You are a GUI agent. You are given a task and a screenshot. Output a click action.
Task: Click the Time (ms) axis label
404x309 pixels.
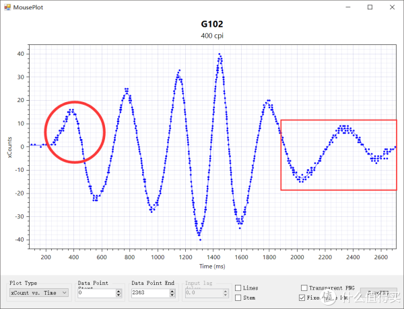[x=212, y=266]
